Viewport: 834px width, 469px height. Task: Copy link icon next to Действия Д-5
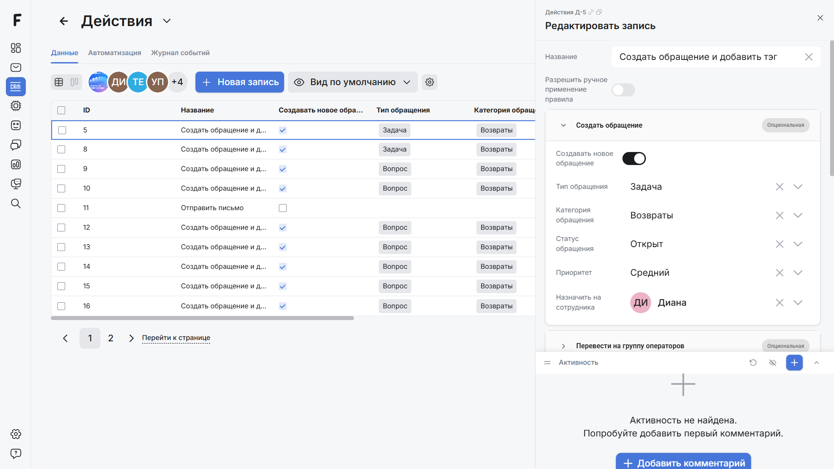click(591, 12)
